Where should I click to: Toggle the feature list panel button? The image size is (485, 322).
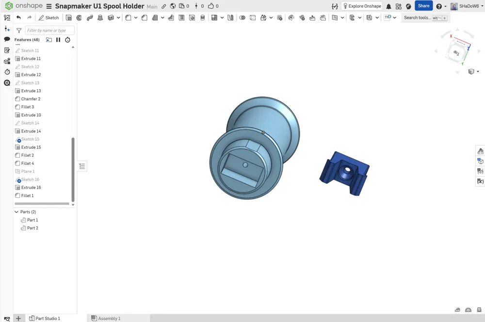(x=82, y=166)
